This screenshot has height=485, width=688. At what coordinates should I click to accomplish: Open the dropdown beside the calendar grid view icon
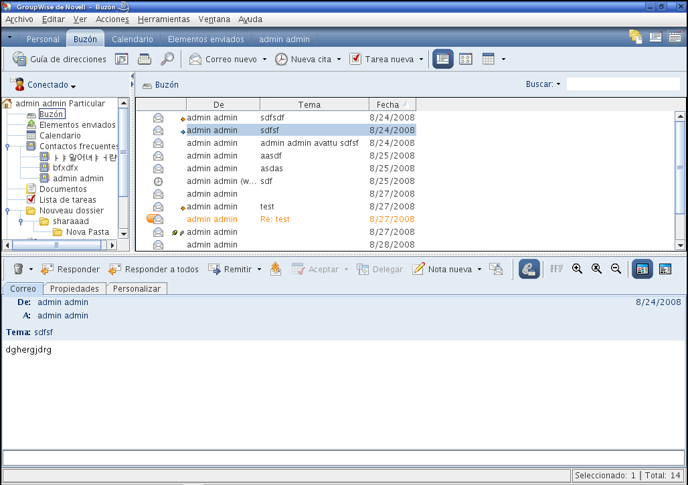[503, 59]
